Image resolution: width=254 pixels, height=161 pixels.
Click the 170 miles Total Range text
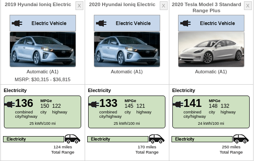147,150
